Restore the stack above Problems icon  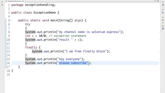pyautogui.click(x=163, y=17)
